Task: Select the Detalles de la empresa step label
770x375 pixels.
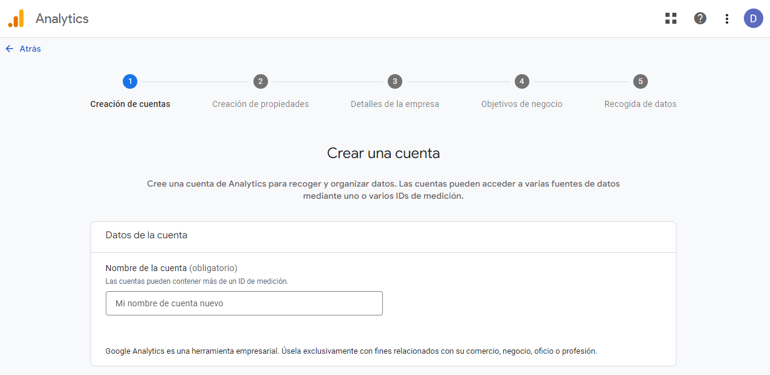Action: coord(395,104)
